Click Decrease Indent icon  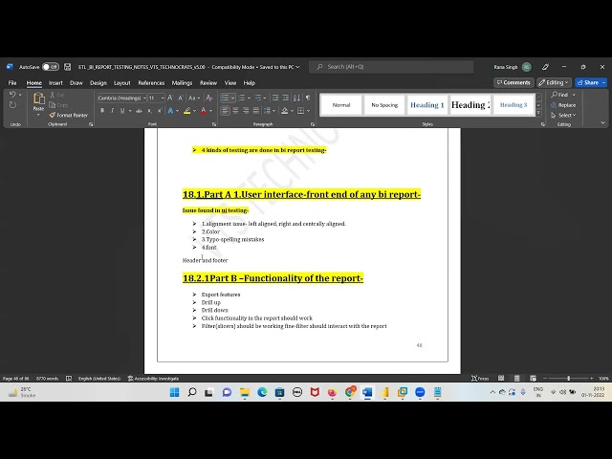coord(275,98)
